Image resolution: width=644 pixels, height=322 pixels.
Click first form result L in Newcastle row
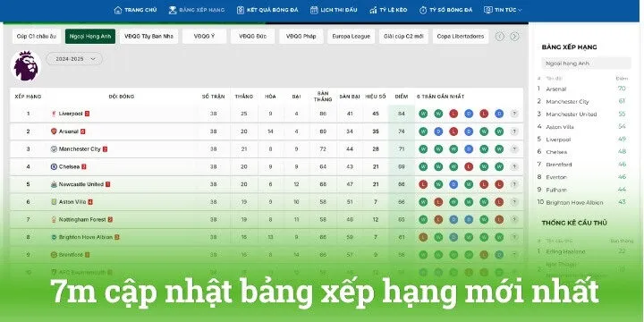tap(423, 184)
